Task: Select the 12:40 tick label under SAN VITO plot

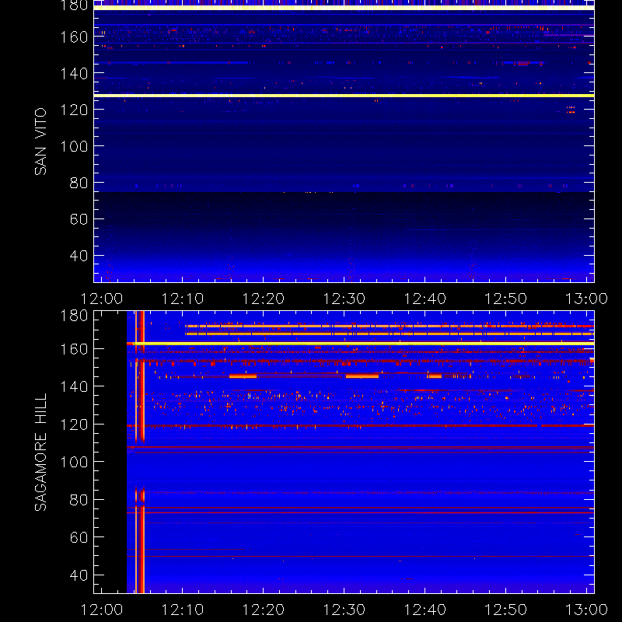Action: click(x=425, y=299)
